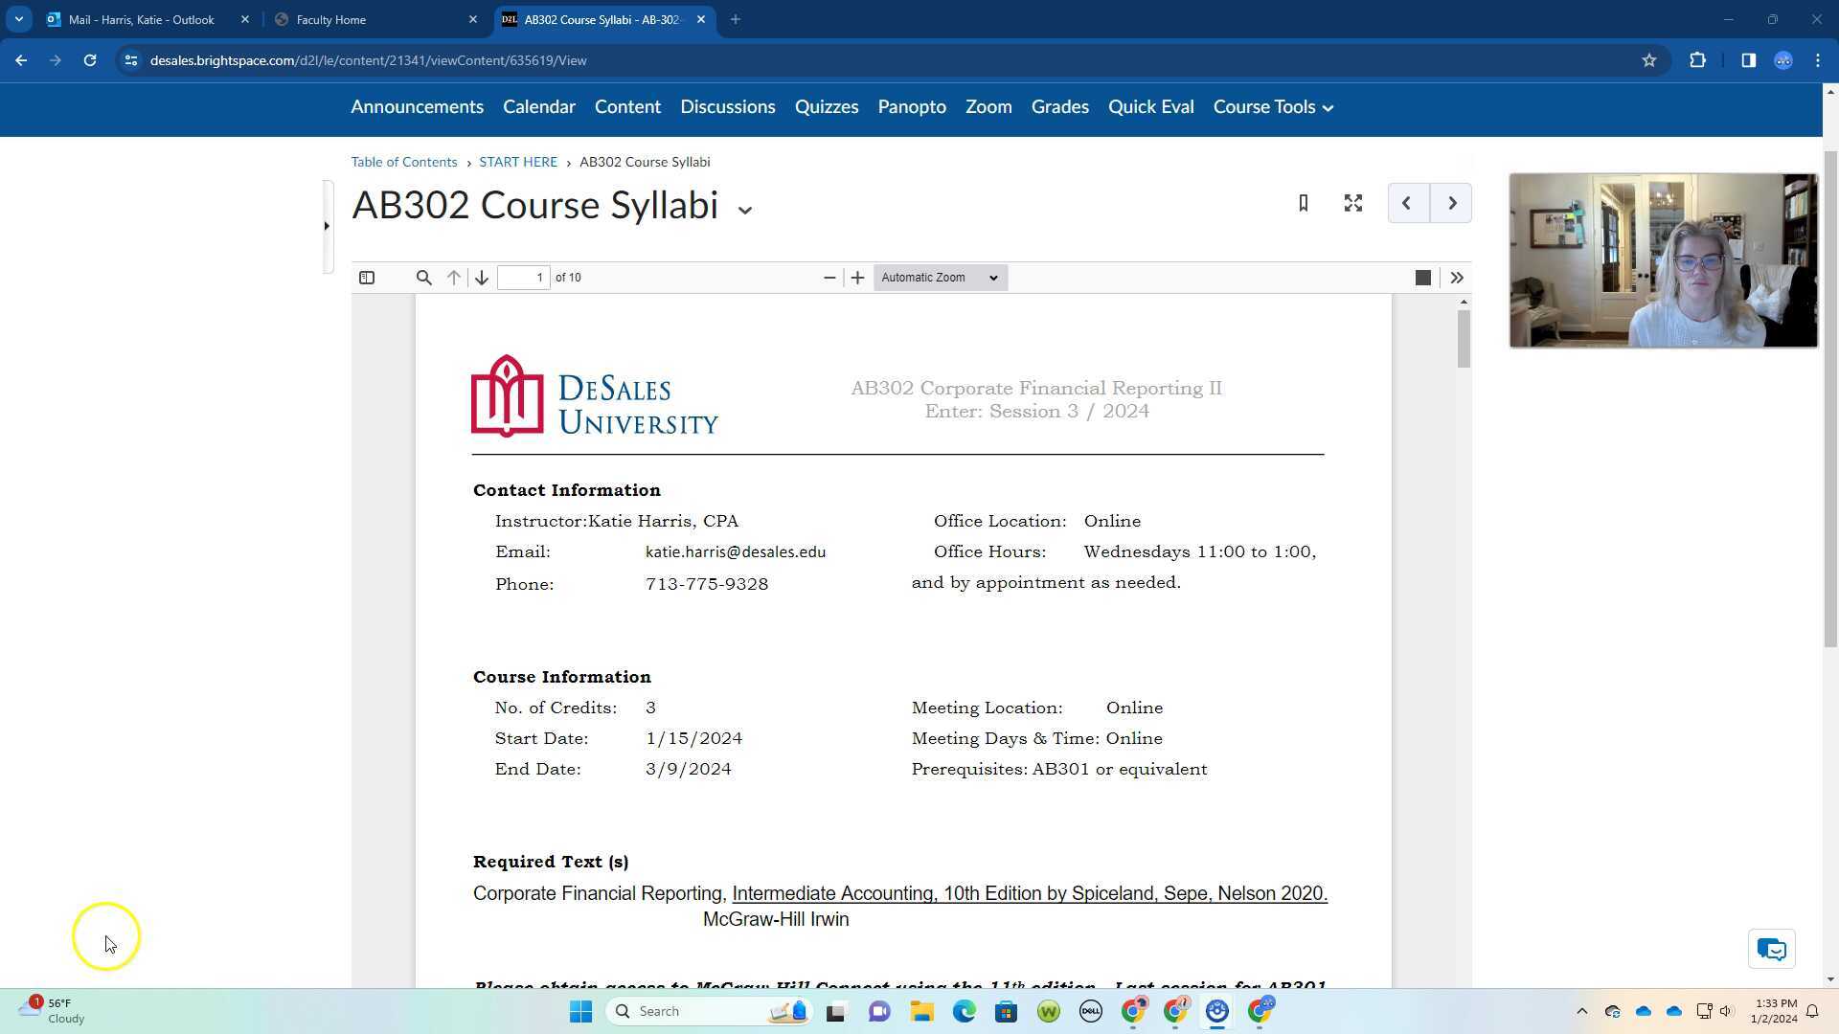Enter fullscreen view of the content
The image size is (1839, 1034).
coord(1352,203)
